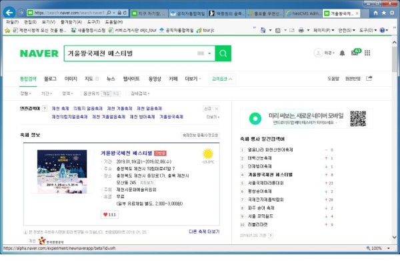Open the IE favorites star icon
This screenshot has width=400, height=261.
coord(384,13)
